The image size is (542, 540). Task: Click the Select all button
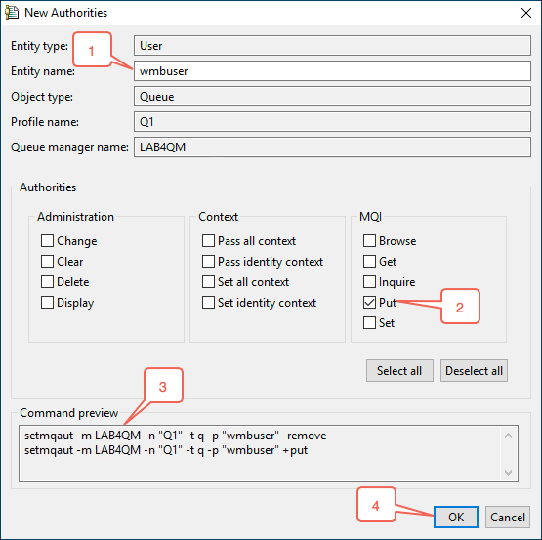coord(399,371)
